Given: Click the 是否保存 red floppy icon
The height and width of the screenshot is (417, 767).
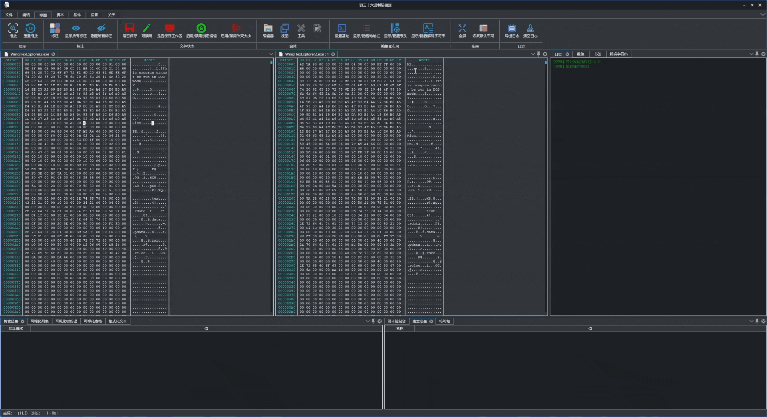Looking at the screenshot, I should click(129, 28).
